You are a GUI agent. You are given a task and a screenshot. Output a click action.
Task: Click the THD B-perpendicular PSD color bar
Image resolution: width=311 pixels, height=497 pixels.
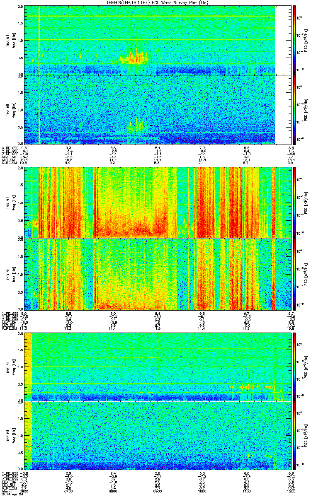(295, 203)
